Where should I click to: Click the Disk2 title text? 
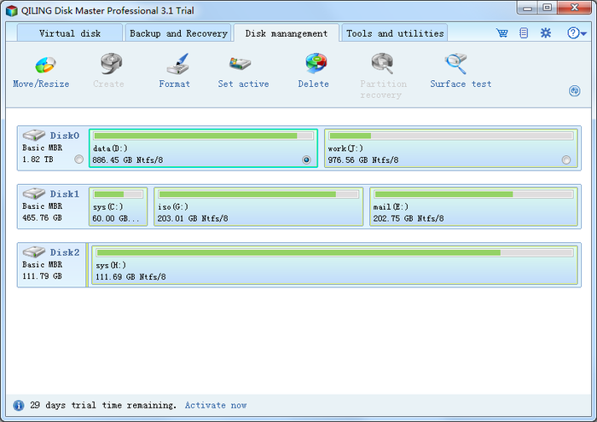(x=65, y=252)
